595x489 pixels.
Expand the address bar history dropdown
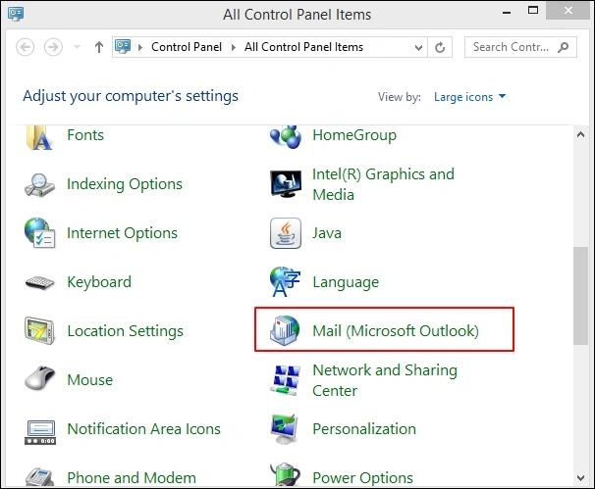[x=418, y=48]
